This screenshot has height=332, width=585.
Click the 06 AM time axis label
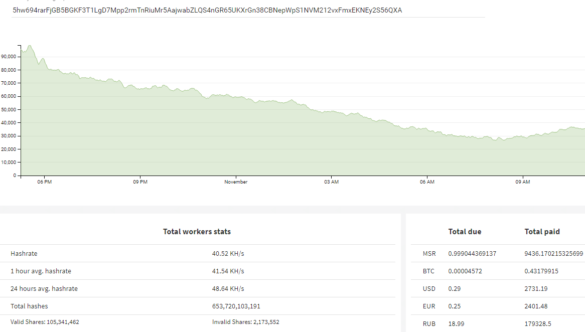(427, 182)
